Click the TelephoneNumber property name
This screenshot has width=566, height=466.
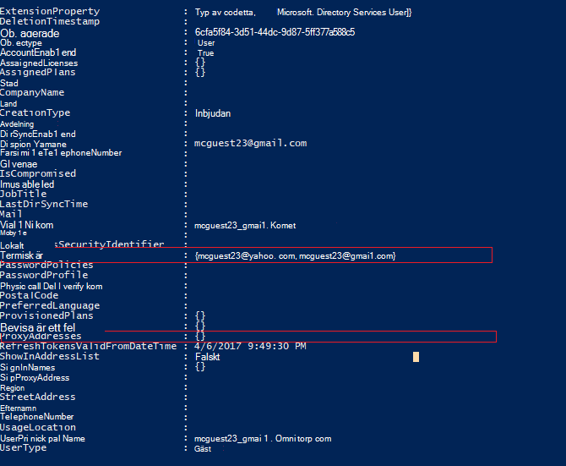[37, 417]
